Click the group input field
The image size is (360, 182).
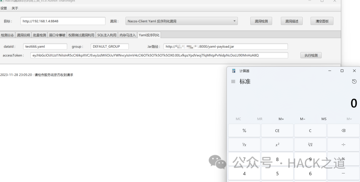(x=110, y=46)
